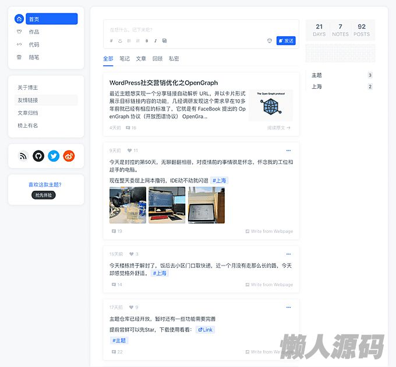The image size is (396, 367).
Task: Click the 阅读原文 read-more link
Action: [279, 128]
